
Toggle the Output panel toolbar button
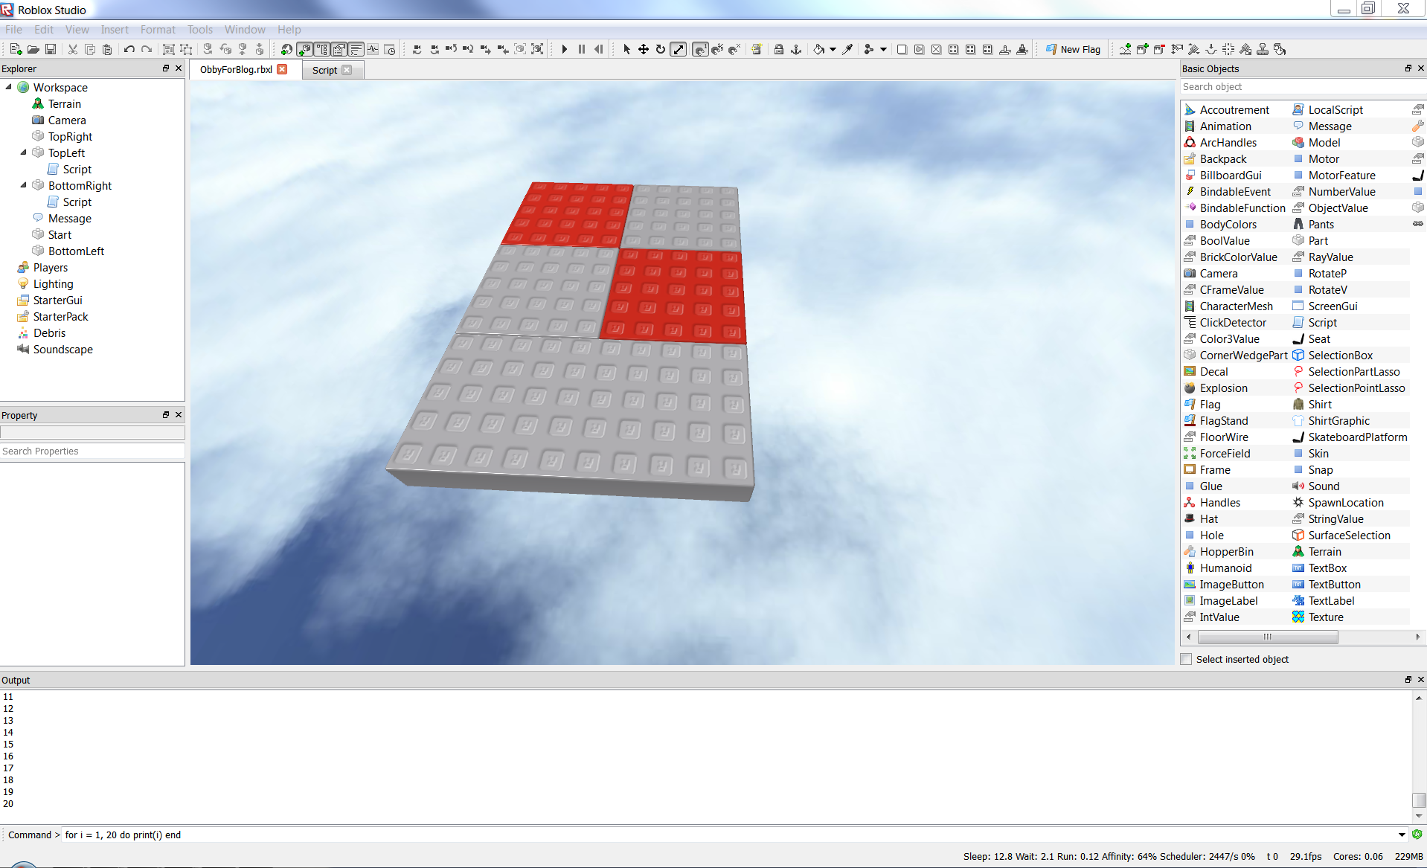point(356,49)
